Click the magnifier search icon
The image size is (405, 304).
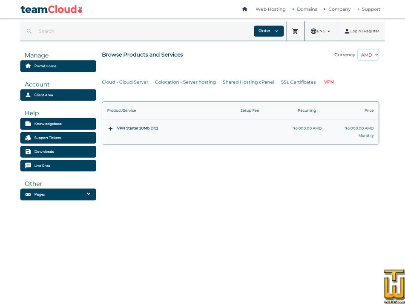[29, 31]
